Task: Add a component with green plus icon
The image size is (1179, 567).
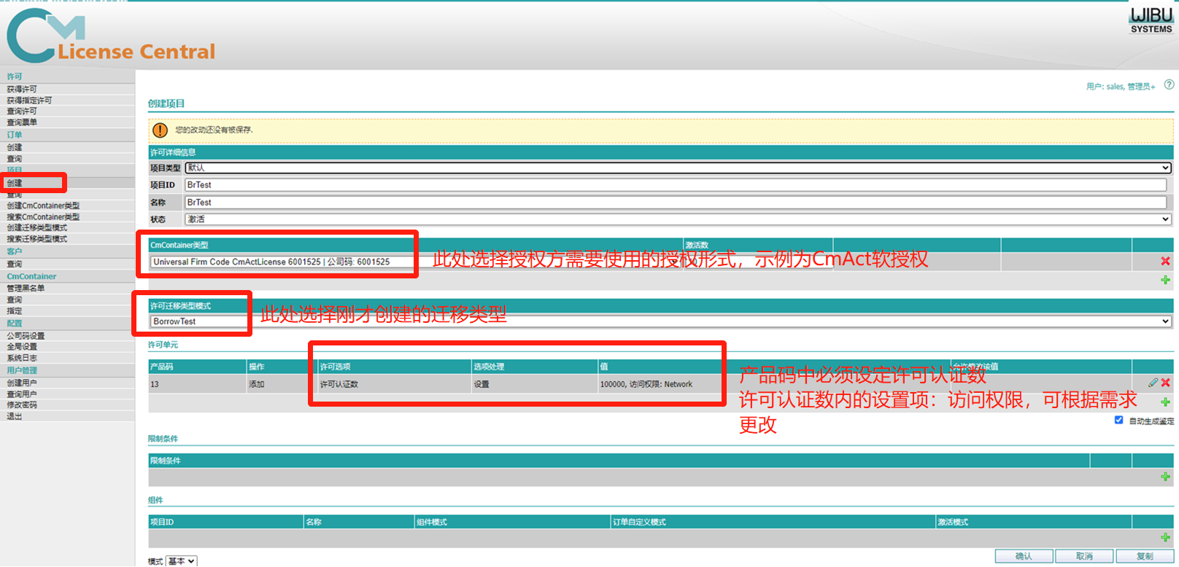Action: 1165,538
